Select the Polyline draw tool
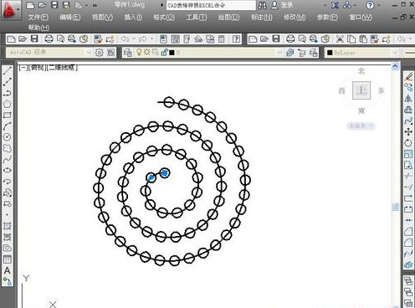The image size is (415, 308). (8, 93)
